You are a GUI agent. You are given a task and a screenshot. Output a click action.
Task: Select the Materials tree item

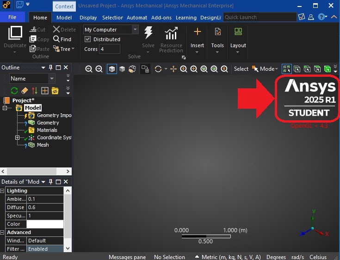(47, 130)
